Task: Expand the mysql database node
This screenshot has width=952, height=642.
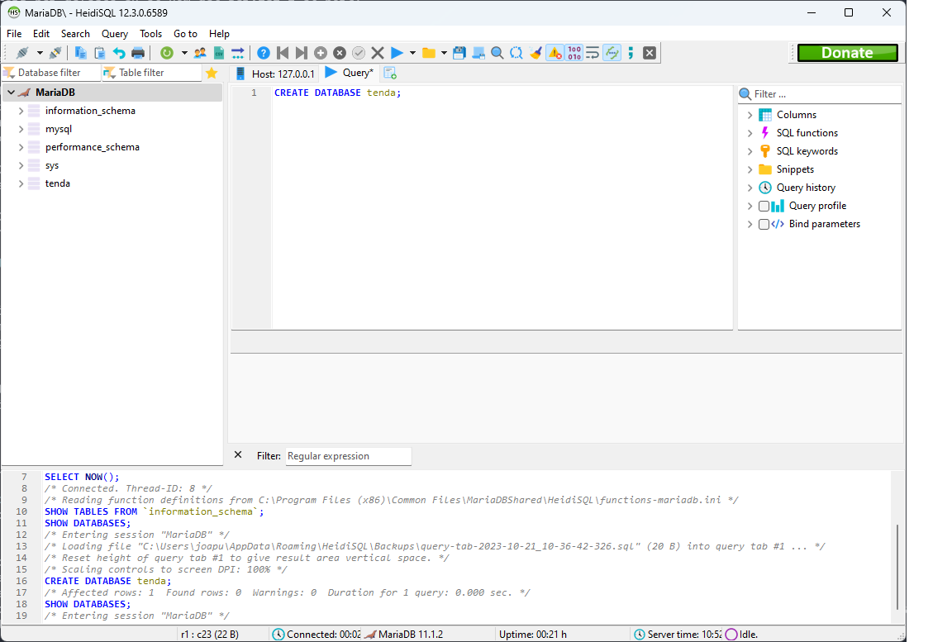Action: (21, 129)
